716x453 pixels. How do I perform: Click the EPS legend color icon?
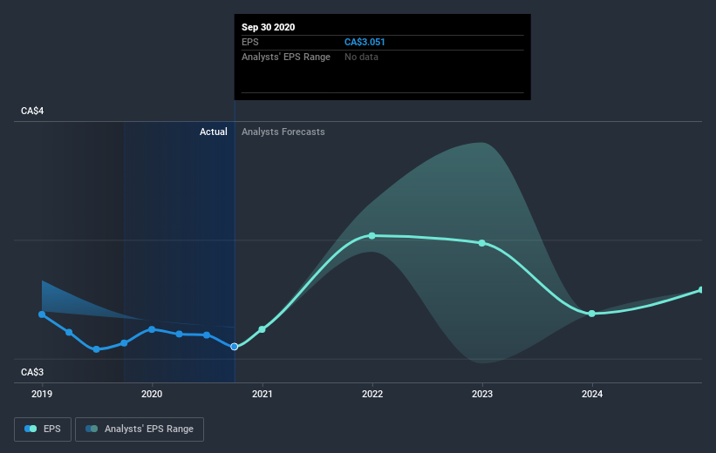click(31, 429)
